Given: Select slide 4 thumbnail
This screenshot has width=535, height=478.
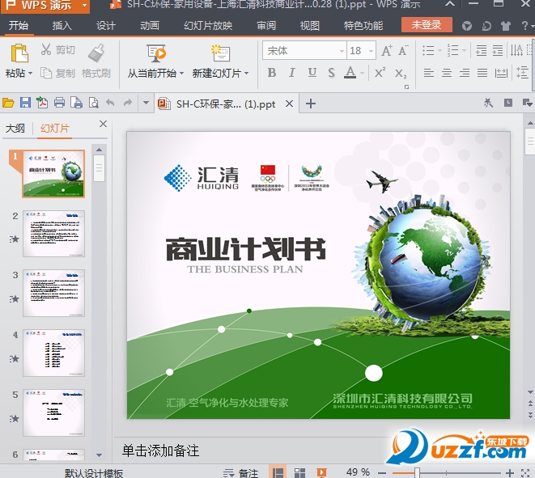Looking at the screenshot, I should point(54,353).
